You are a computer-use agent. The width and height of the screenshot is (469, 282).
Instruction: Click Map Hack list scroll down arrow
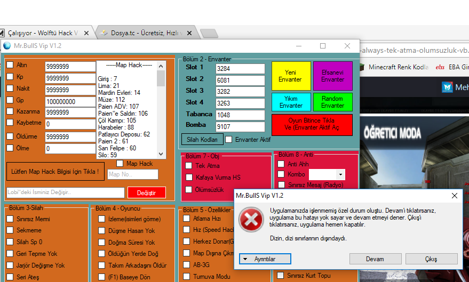pyautogui.click(x=161, y=154)
